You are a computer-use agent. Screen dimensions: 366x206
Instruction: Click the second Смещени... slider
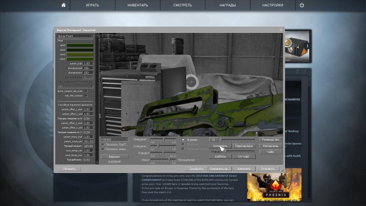coord(163,146)
